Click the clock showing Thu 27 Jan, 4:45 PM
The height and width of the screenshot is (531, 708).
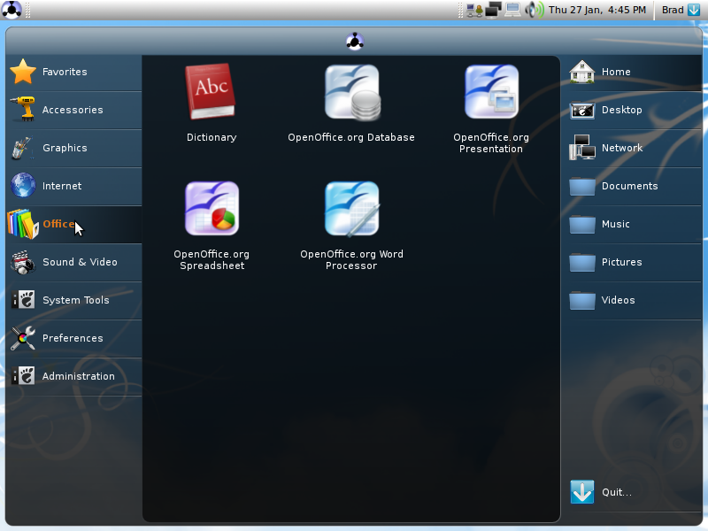click(x=596, y=10)
